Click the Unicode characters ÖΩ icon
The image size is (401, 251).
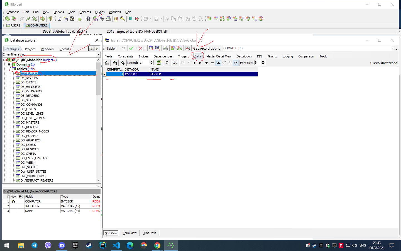tap(175, 63)
